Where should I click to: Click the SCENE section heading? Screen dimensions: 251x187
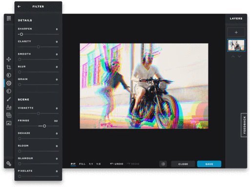click(x=23, y=99)
